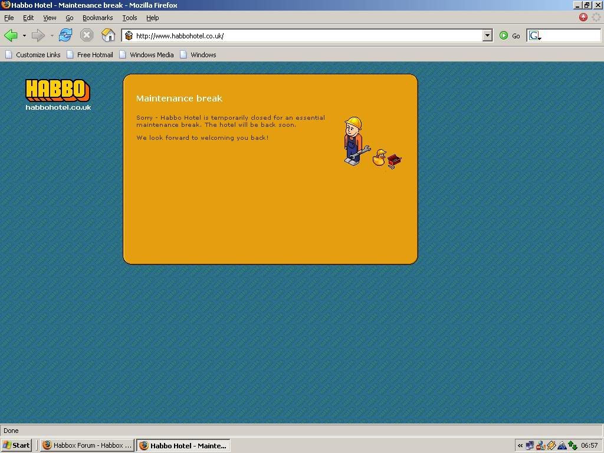
Task: Click the grey Forward arrow button
Action: 38,35
